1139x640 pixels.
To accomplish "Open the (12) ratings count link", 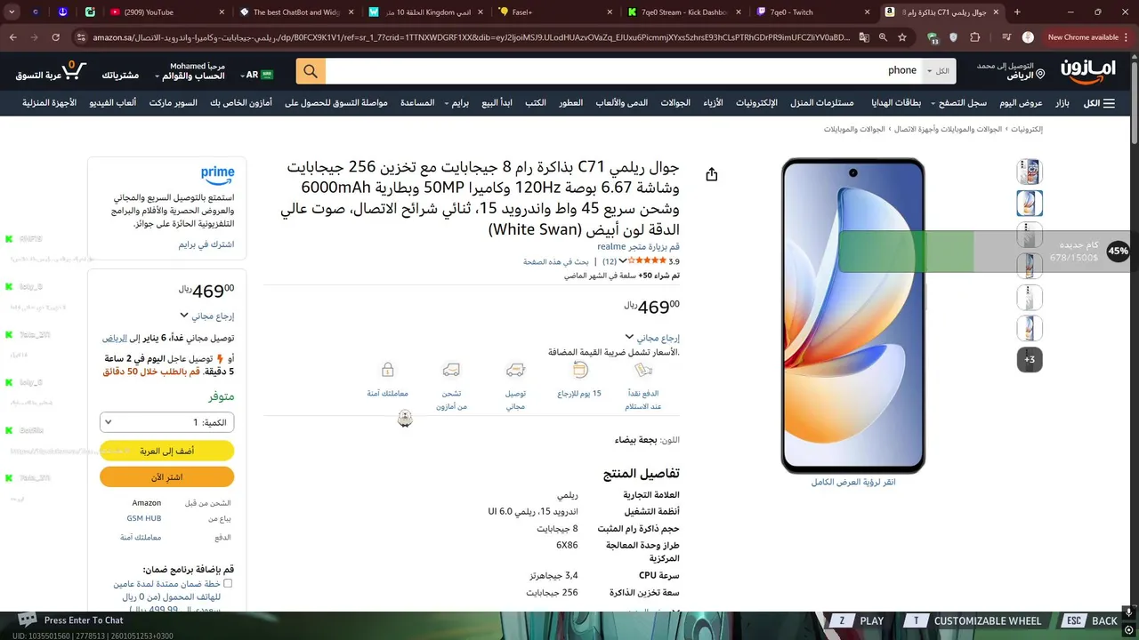I will [610, 261].
